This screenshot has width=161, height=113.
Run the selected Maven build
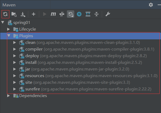pos(45,14)
